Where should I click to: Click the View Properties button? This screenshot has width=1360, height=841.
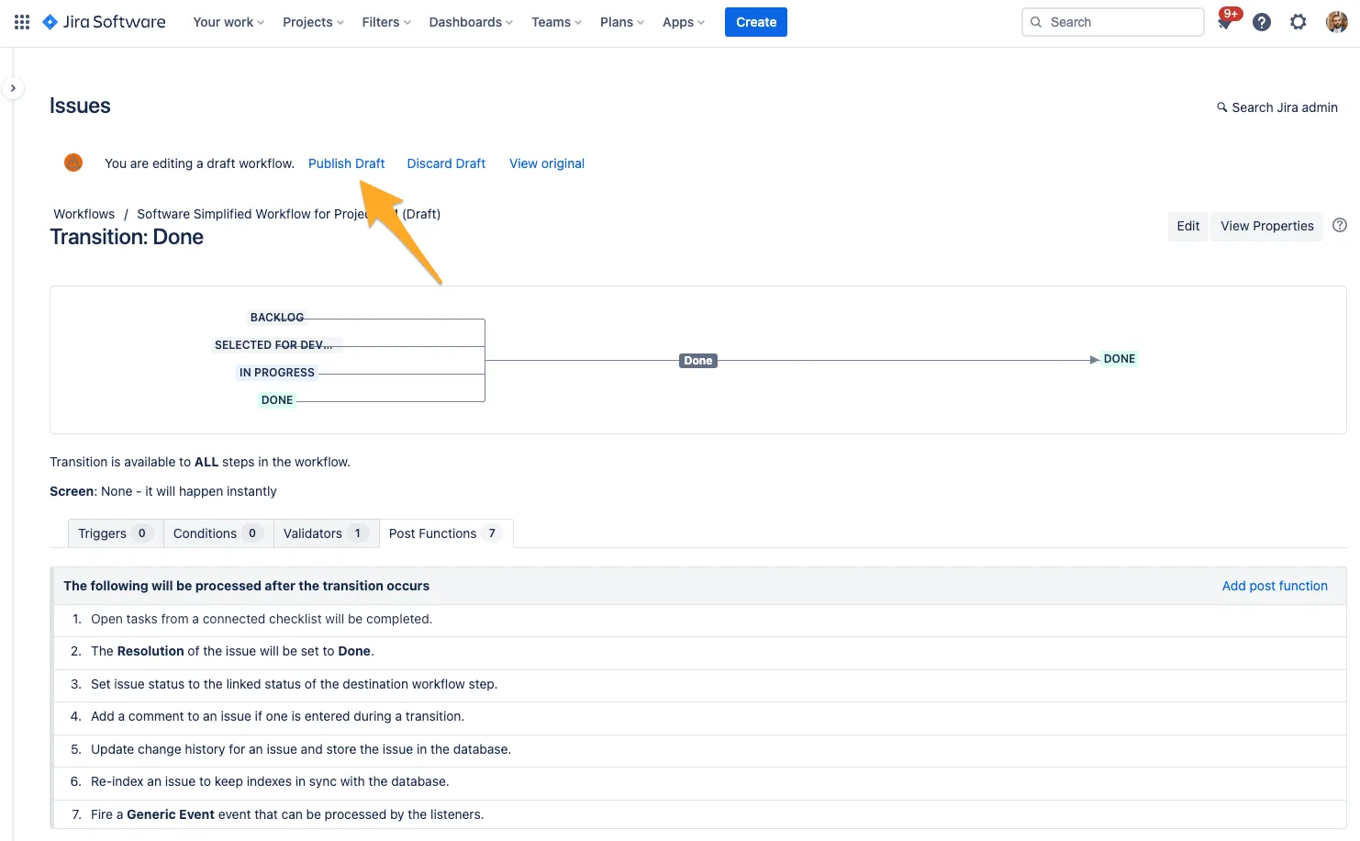coord(1266,226)
